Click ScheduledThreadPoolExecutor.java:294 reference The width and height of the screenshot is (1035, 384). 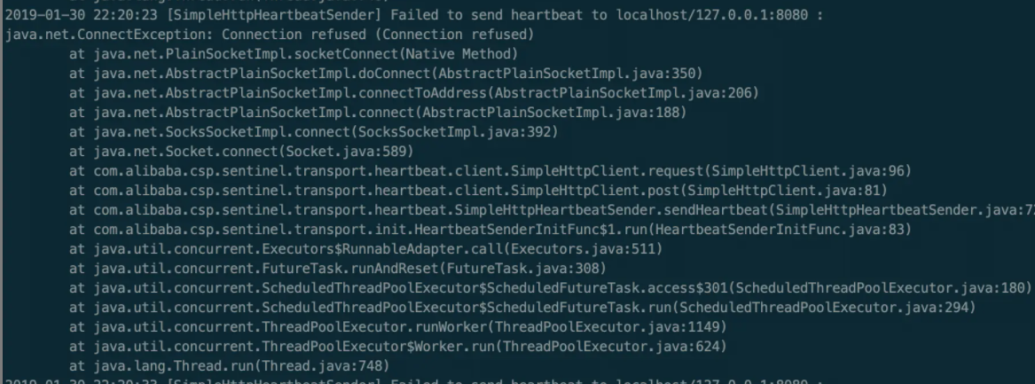(x=823, y=308)
